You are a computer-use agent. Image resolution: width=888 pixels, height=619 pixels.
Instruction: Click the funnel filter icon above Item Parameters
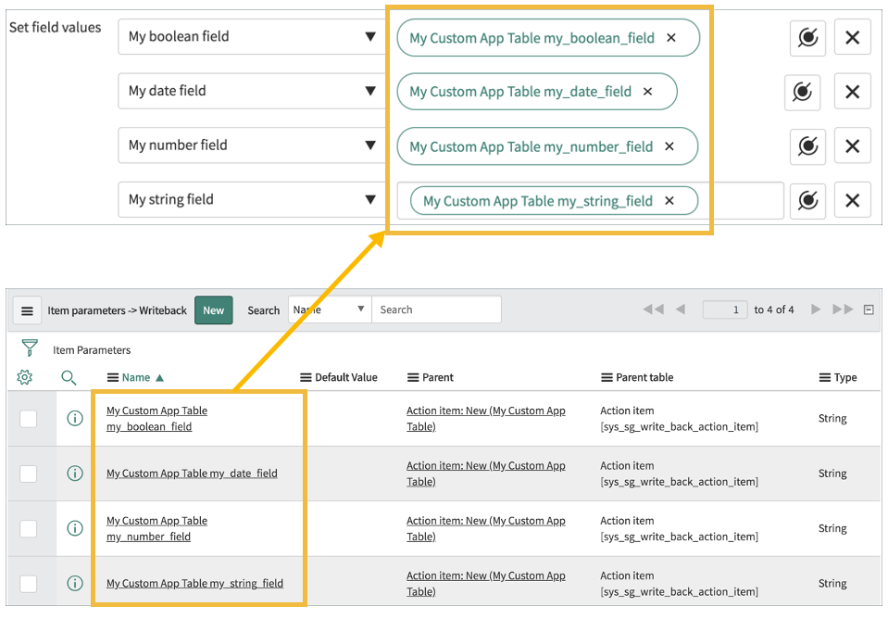point(24,349)
